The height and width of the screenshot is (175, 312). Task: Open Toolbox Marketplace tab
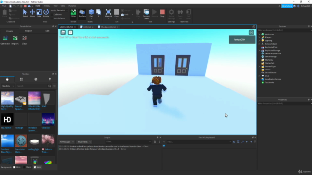click(x=7, y=79)
